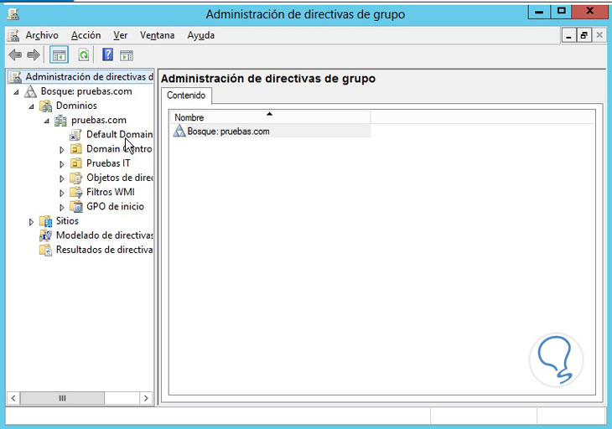Select Default Domain policy tree item
Image resolution: width=612 pixels, height=429 pixels.
(119, 135)
